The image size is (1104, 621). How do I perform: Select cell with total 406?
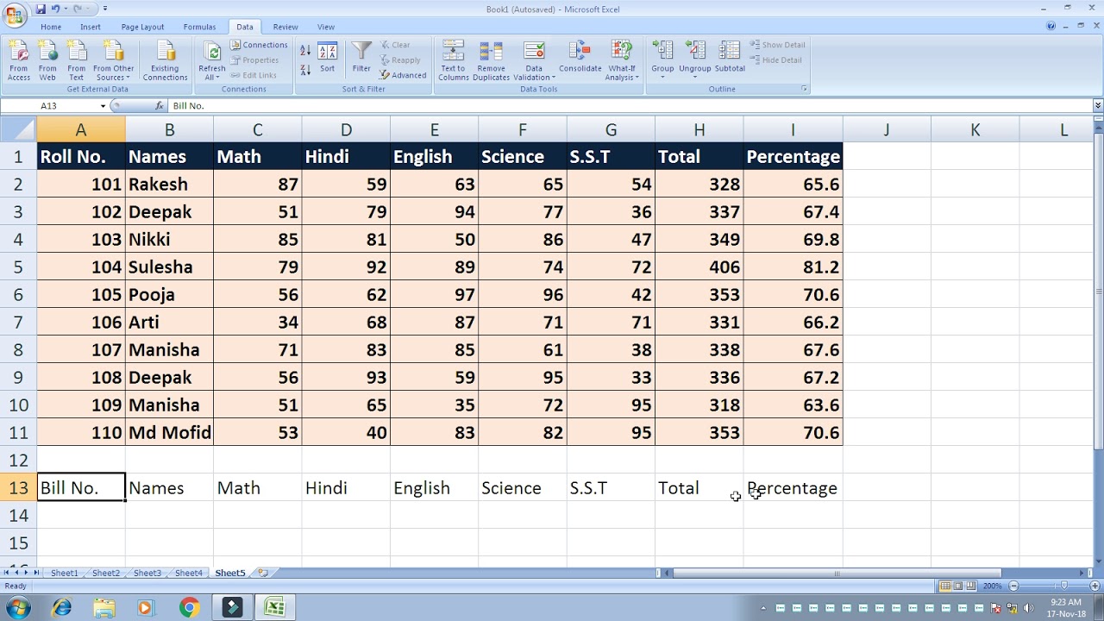click(699, 267)
